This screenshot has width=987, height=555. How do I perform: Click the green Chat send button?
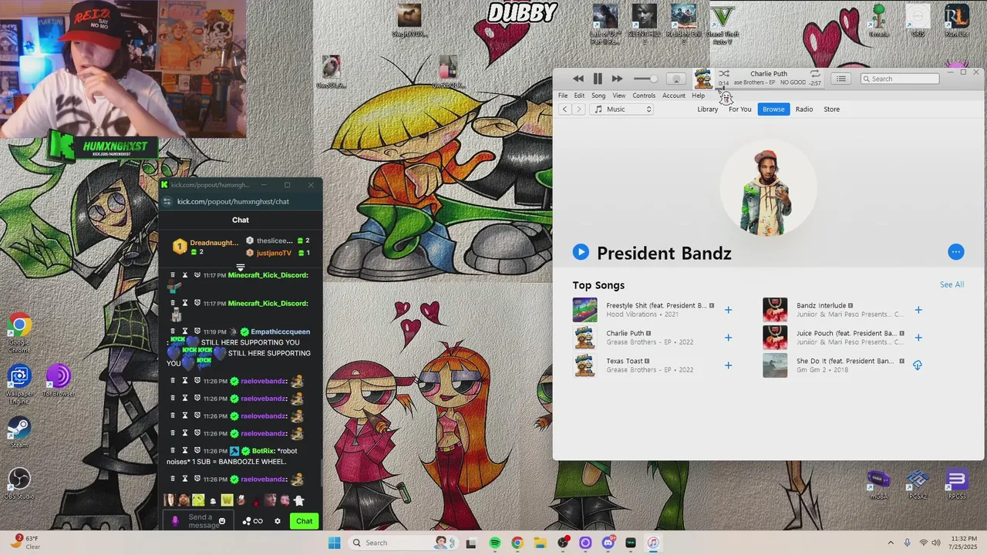pos(304,521)
